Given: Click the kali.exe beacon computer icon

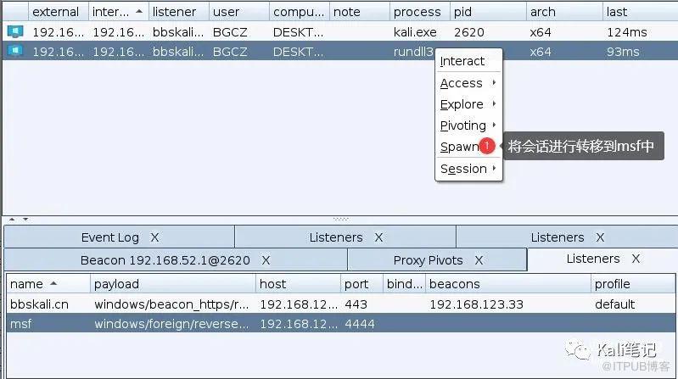Looking at the screenshot, I should pyautogui.click(x=15, y=31).
